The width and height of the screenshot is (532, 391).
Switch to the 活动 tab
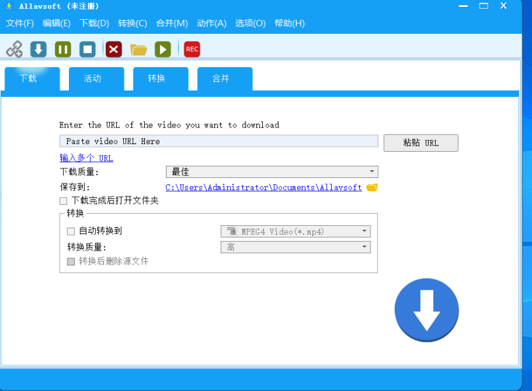point(96,78)
